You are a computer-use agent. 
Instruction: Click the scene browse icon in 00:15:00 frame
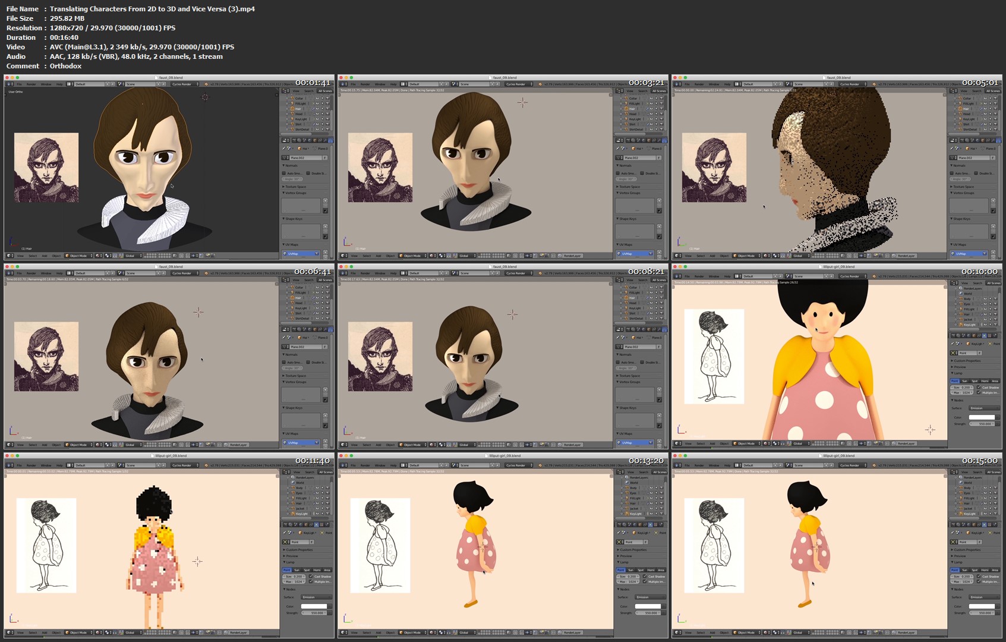click(x=788, y=465)
